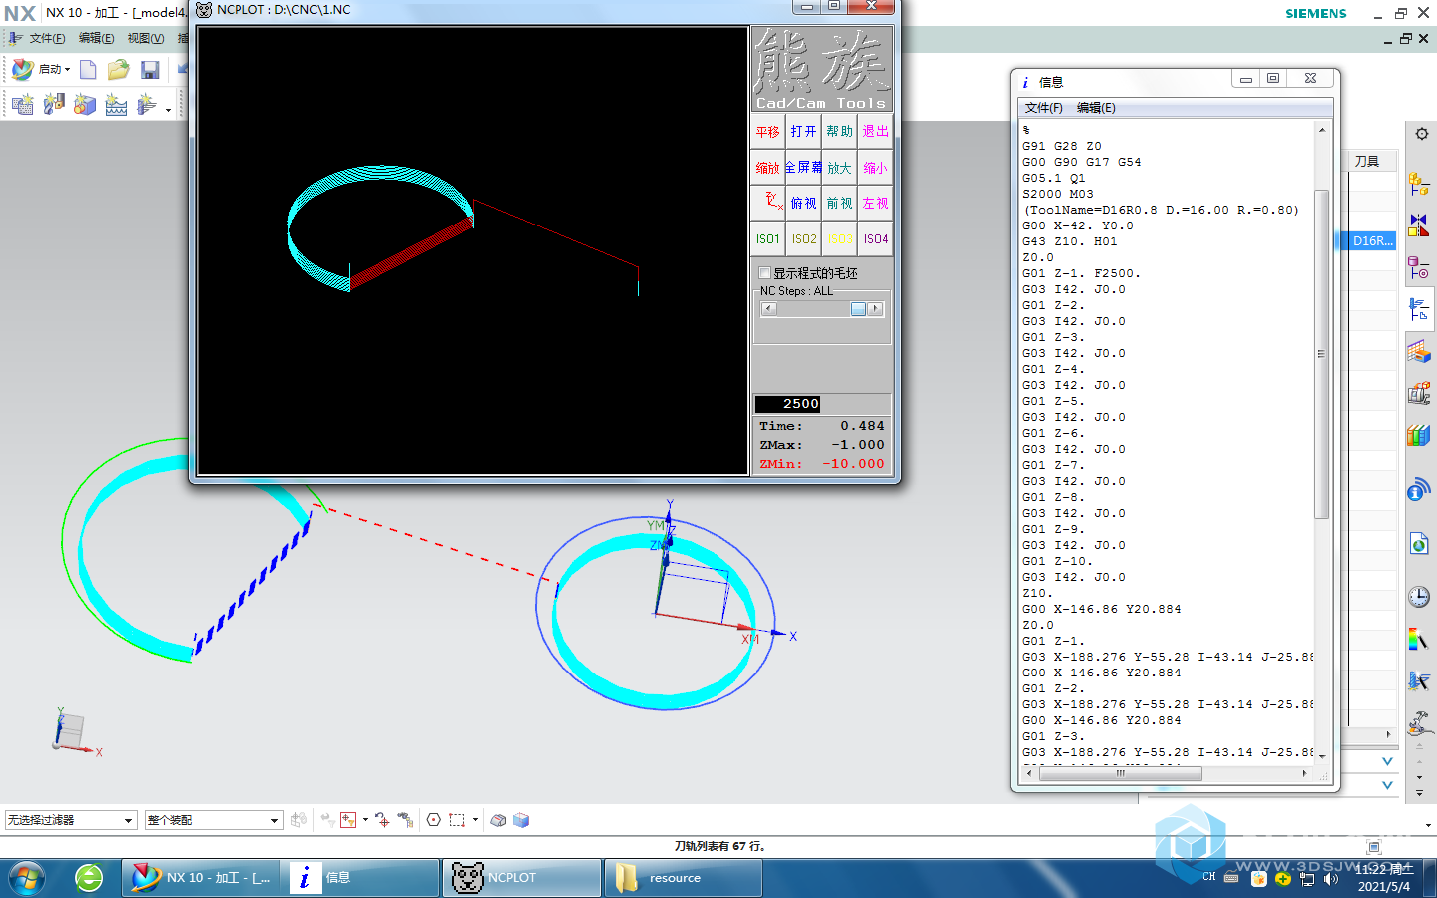1437x898 pixels.
Task: Click 缩放 zoom button in NCPLOT
Action: tap(767, 167)
